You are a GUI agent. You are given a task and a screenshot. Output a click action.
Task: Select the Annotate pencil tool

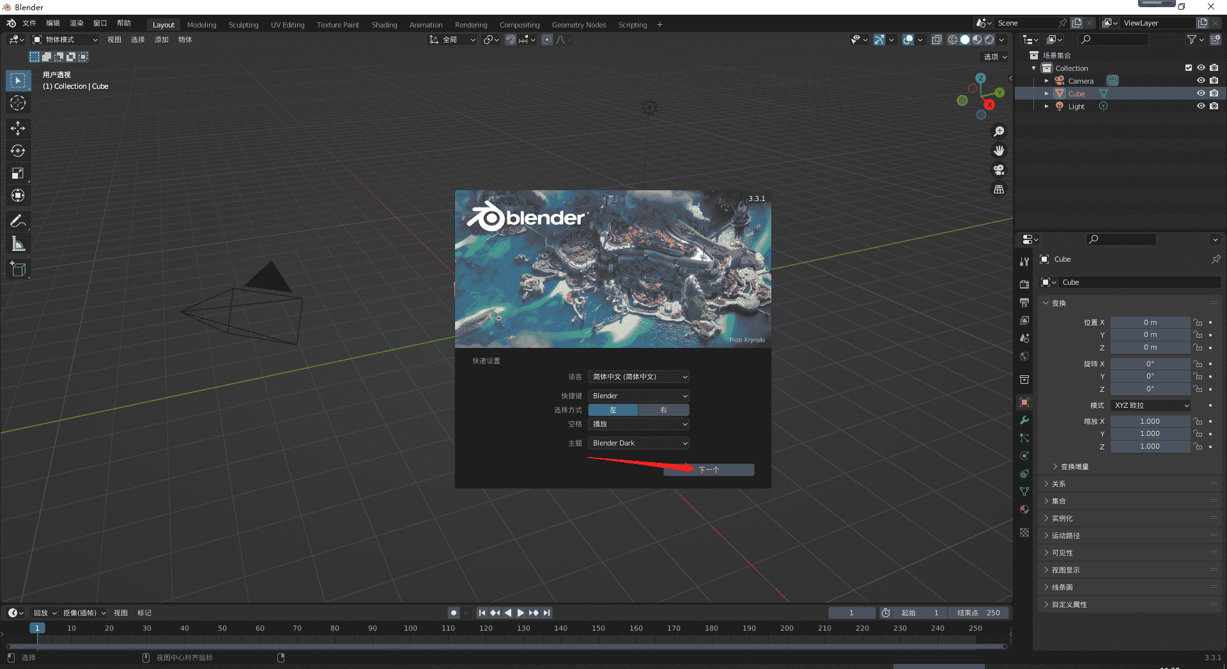pyautogui.click(x=18, y=222)
